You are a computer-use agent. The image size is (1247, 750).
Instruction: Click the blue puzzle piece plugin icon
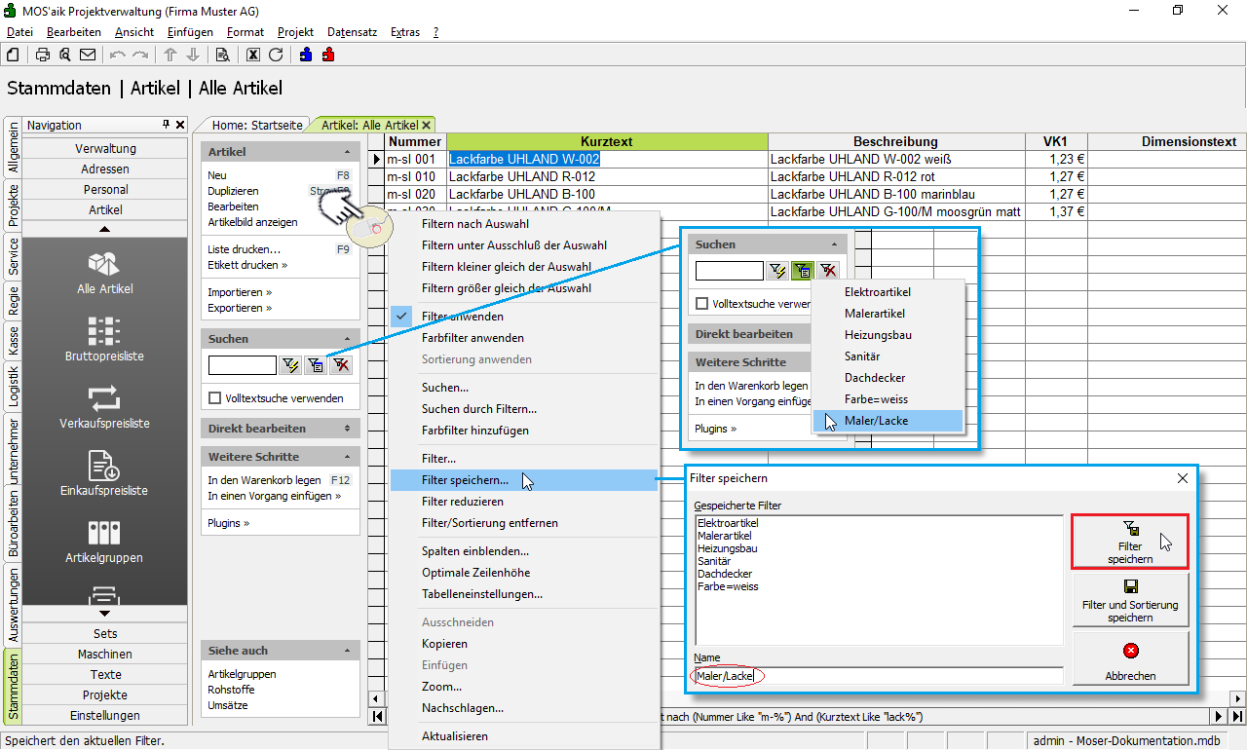click(306, 55)
